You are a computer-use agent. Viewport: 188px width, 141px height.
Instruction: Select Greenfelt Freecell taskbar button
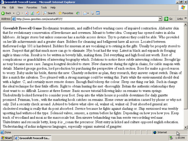pyautogui.click(x=33, y=138)
